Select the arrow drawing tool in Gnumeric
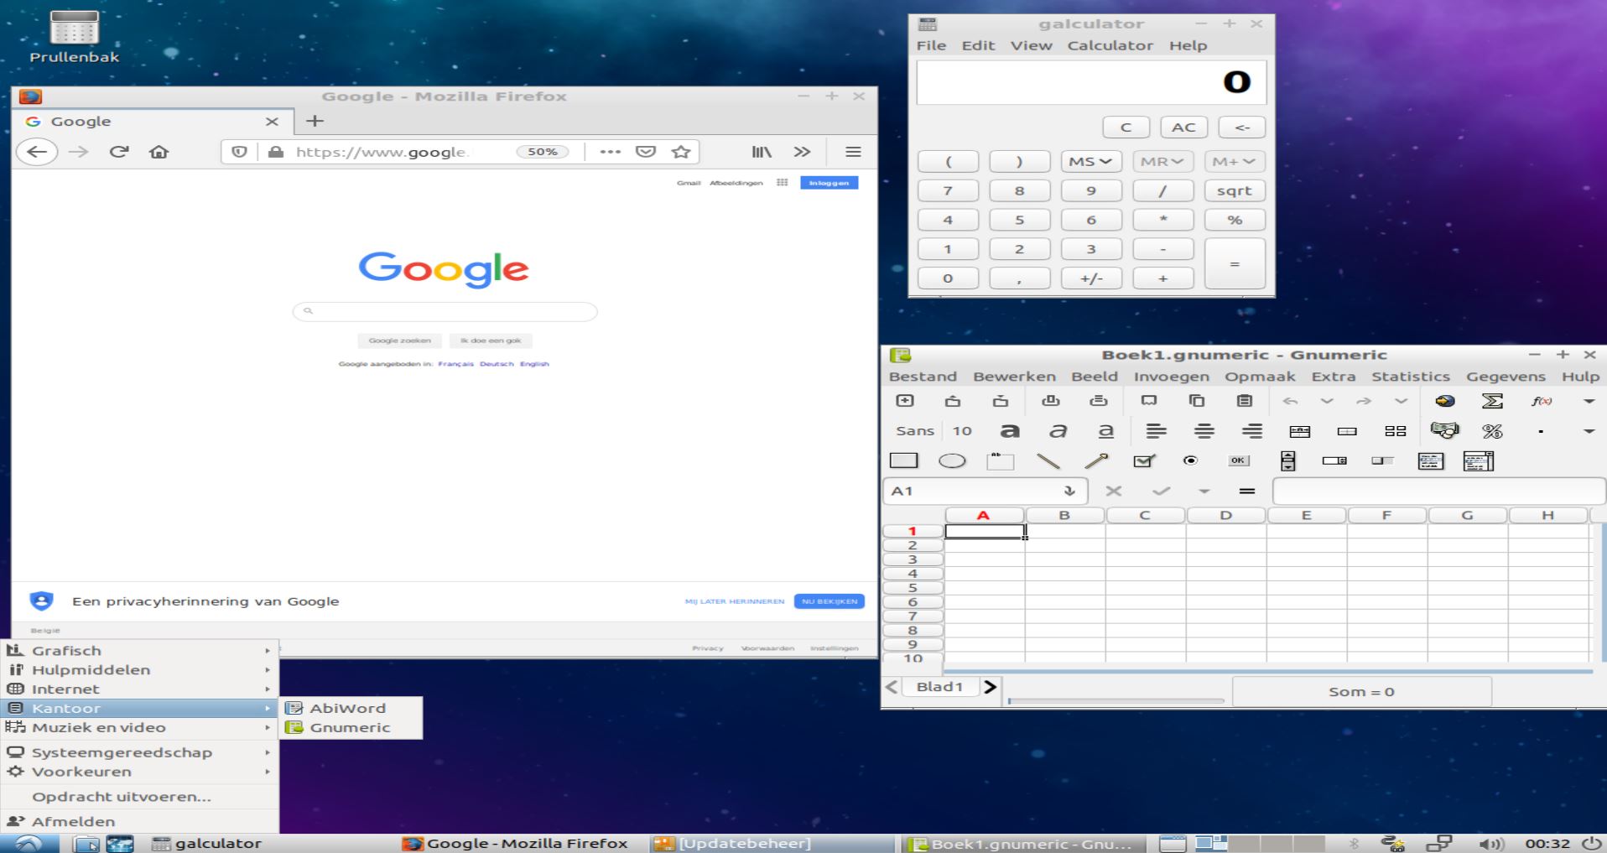 tap(1096, 460)
